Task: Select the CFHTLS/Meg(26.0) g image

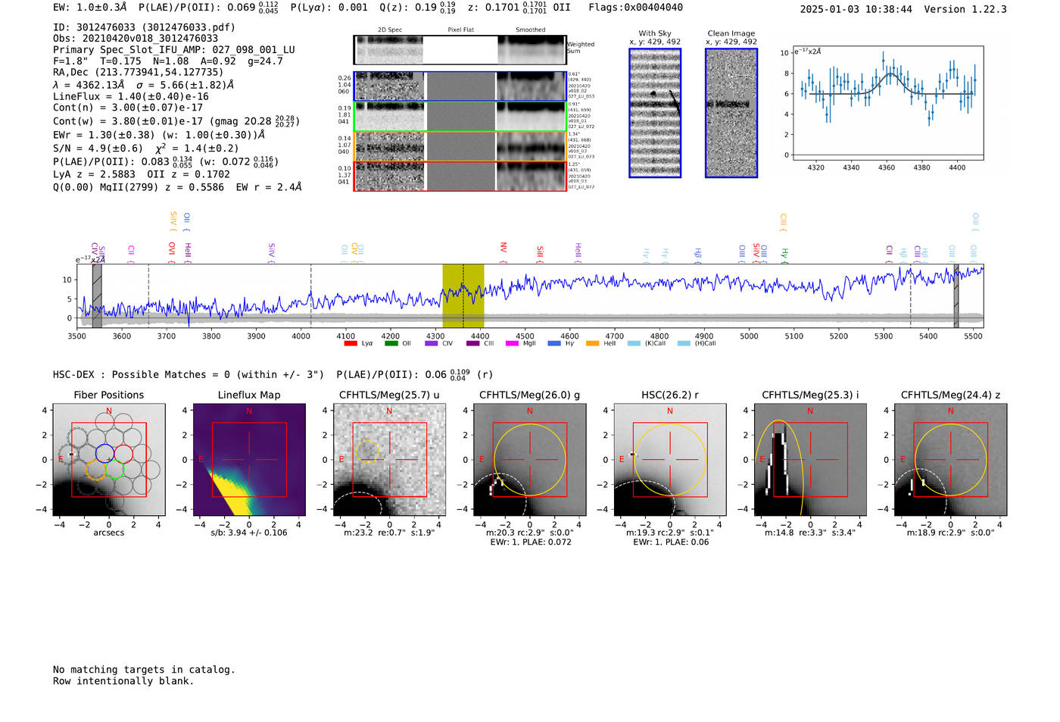Action: click(x=530, y=460)
